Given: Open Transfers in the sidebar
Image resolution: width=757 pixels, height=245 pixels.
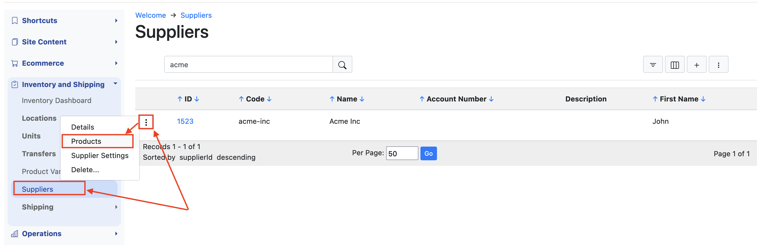Looking at the screenshot, I should click(39, 153).
